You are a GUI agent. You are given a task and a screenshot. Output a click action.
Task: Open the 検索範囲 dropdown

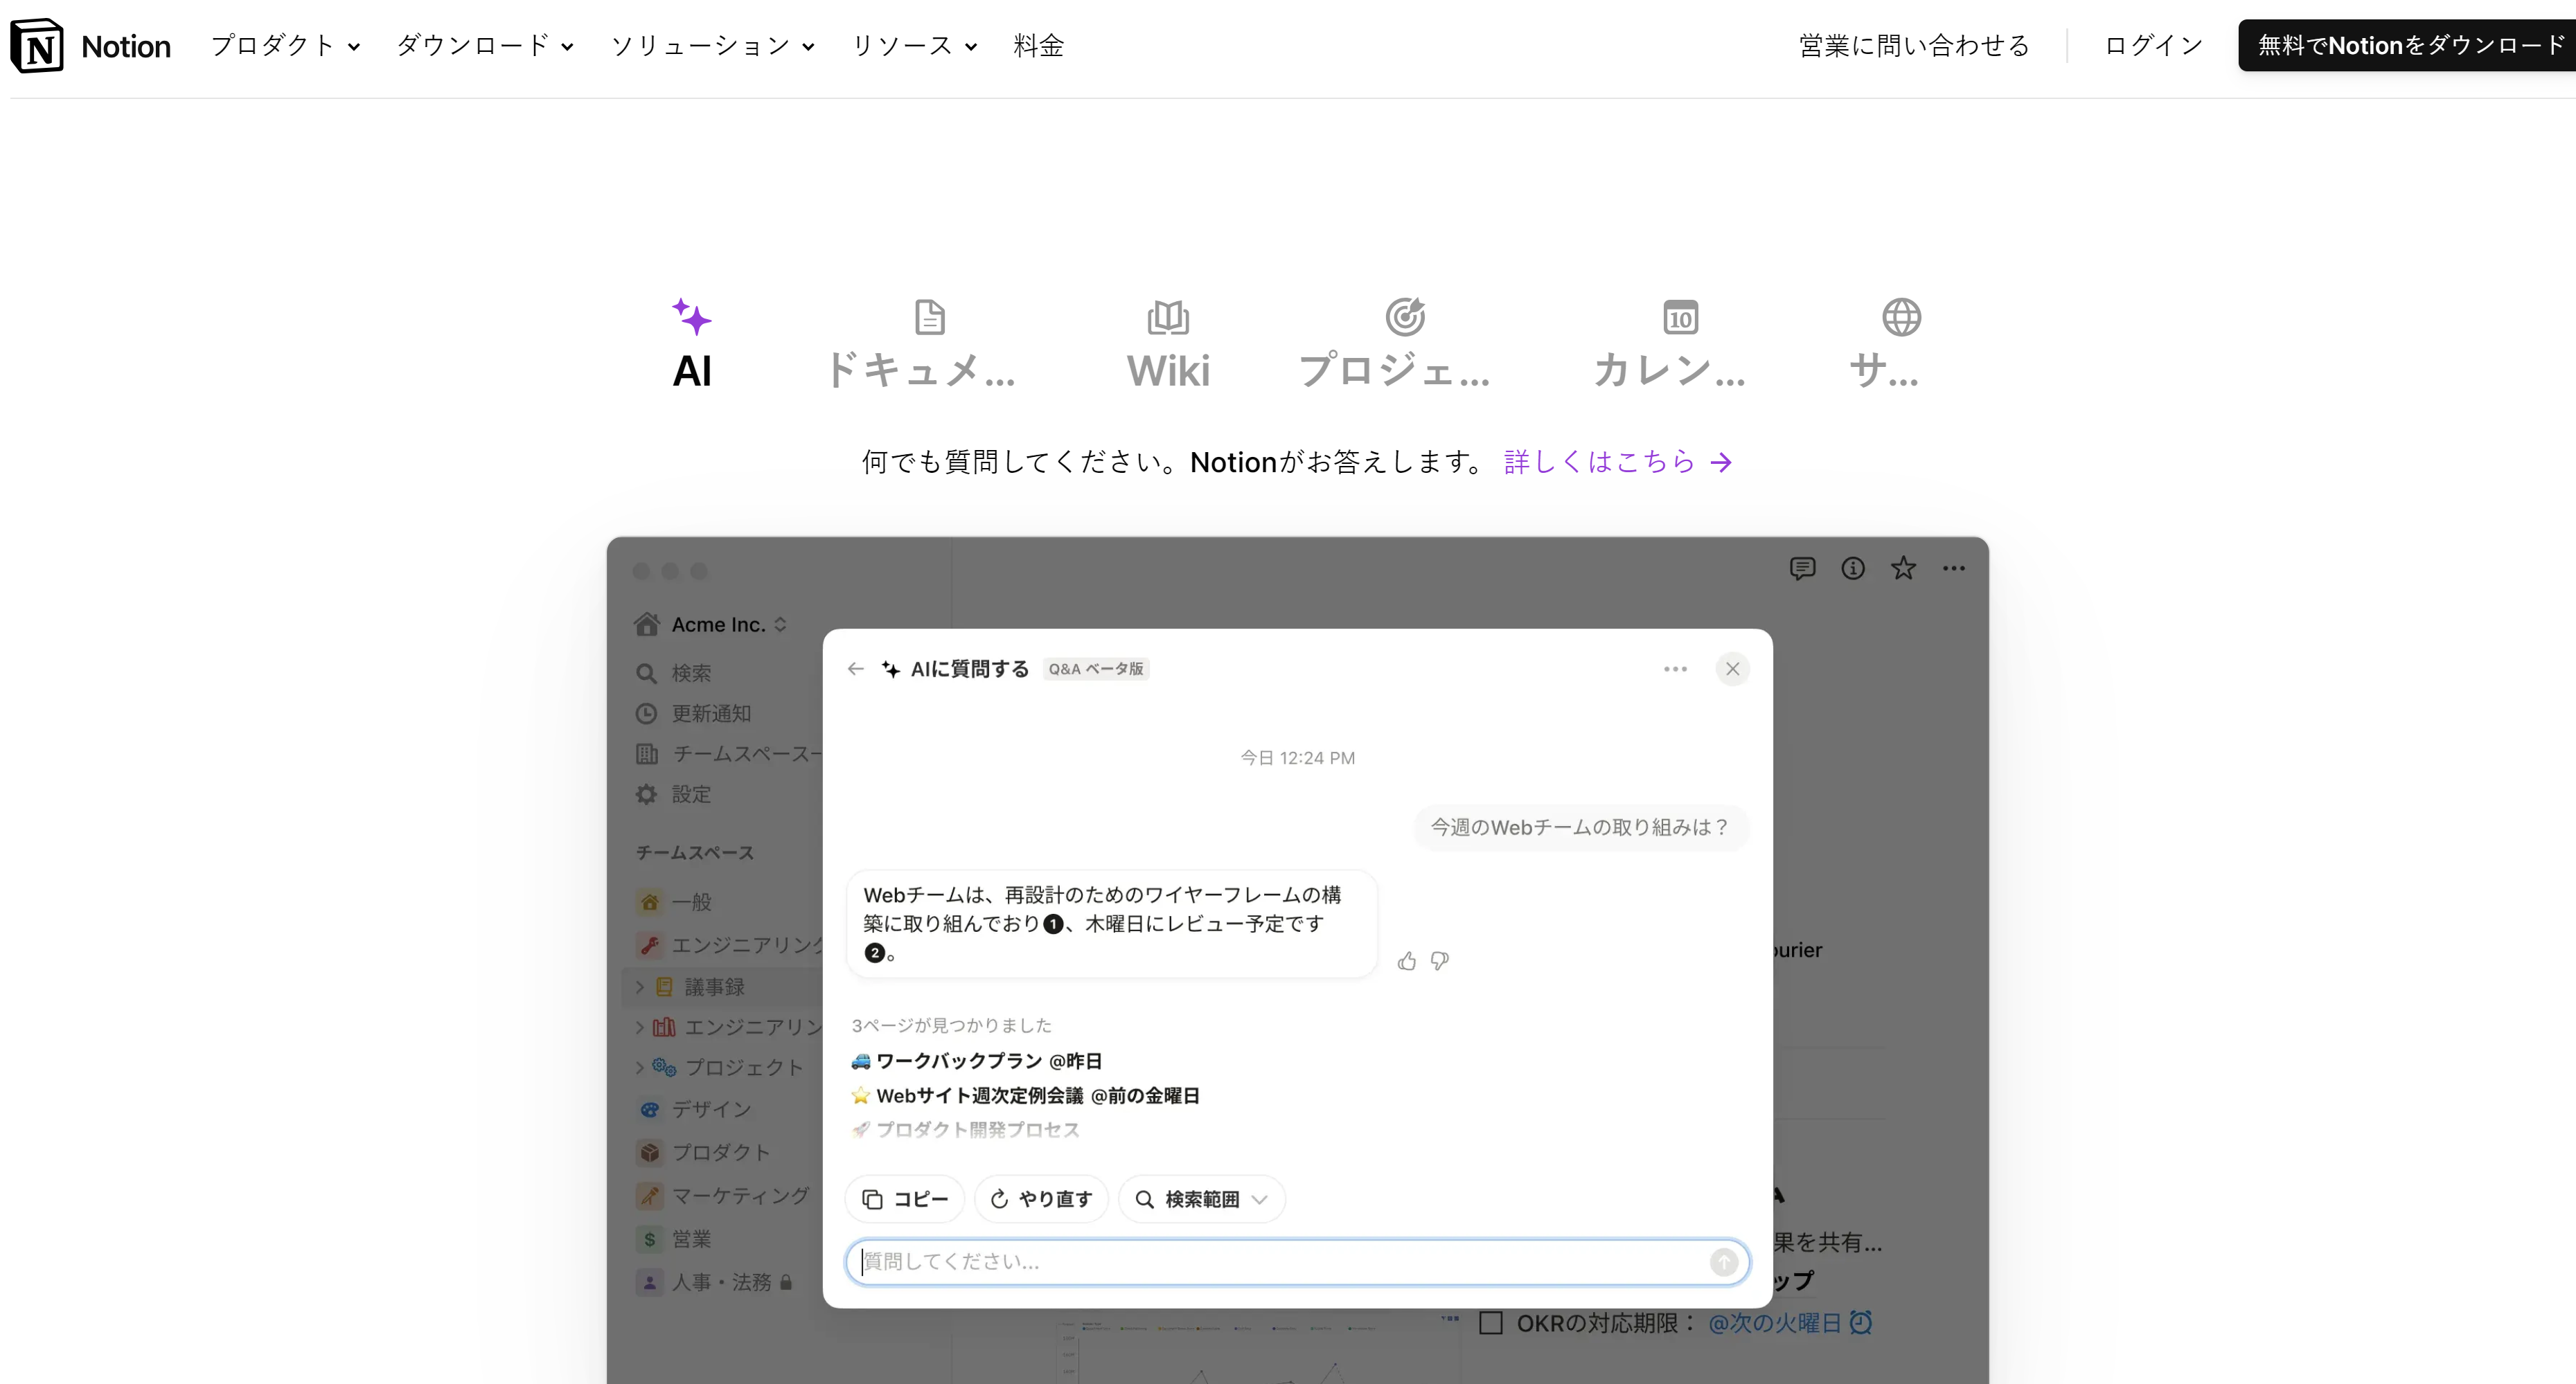(x=1202, y=1199)
